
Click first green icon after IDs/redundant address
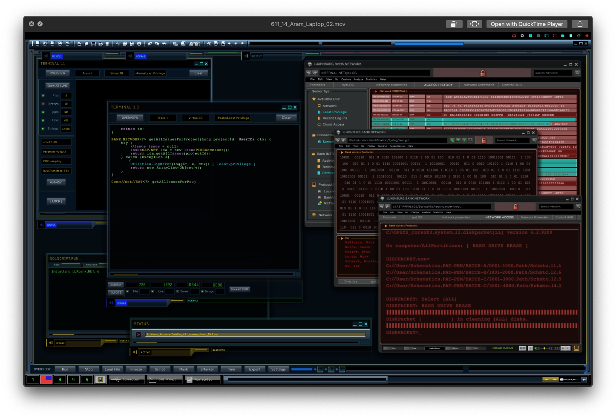tap(452, 140)
